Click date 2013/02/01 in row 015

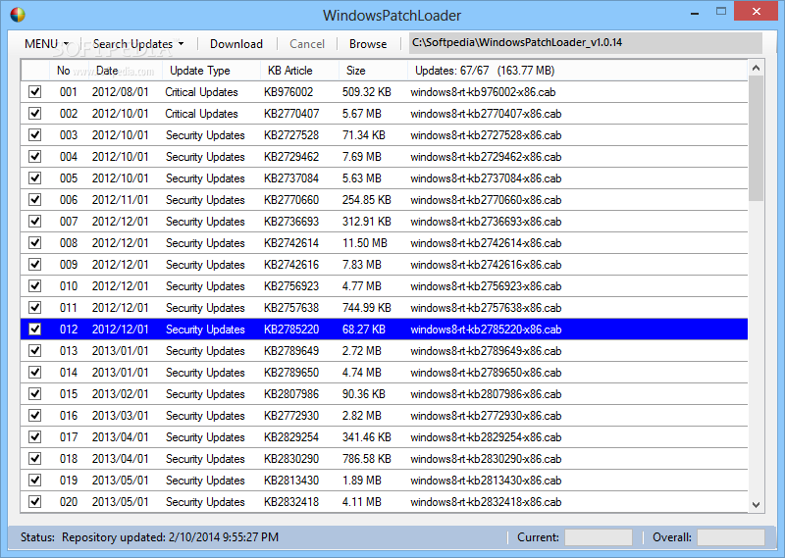coord(120,394)
